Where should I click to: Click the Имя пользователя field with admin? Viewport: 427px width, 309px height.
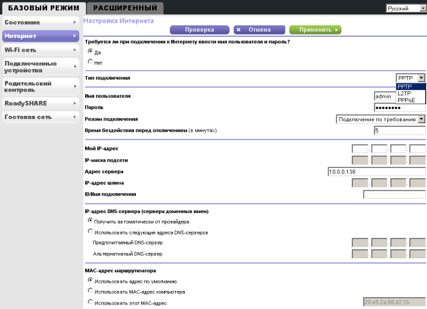pyautogui.click(x=385, y=97)
